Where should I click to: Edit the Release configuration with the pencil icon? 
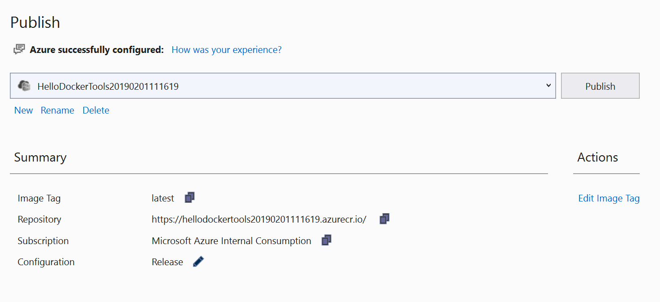[x=198, y=261]
